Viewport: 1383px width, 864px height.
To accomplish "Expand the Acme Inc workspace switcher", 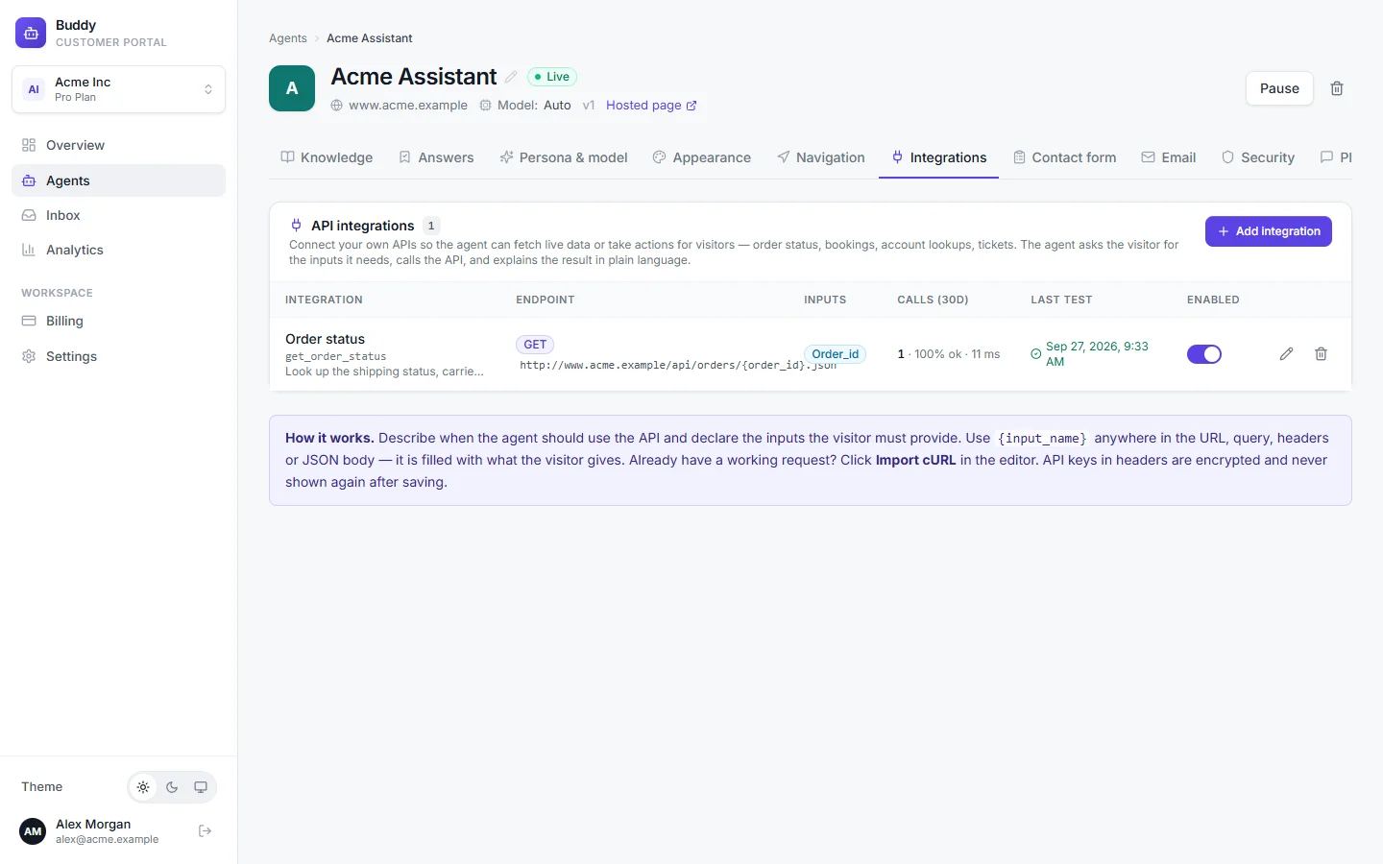I will click(118, 89).
